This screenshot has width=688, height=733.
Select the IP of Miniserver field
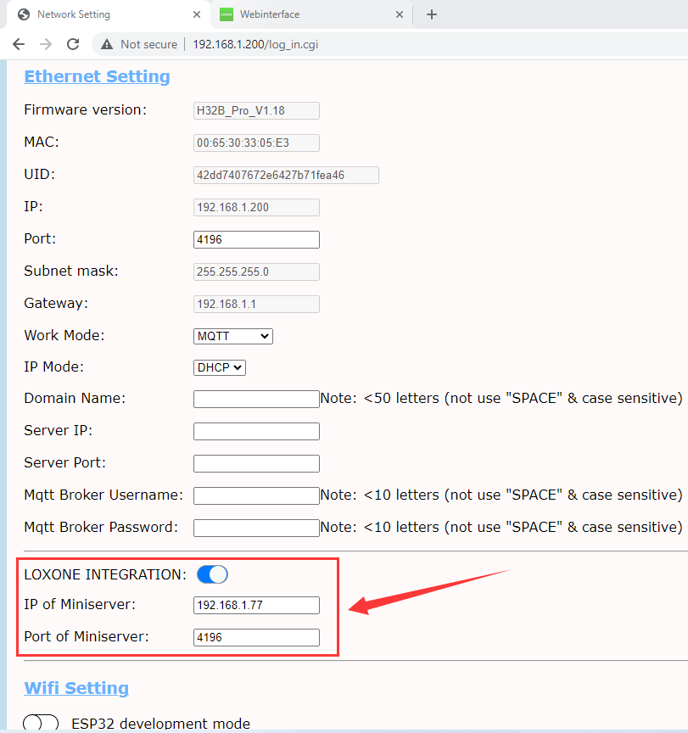pyautogui.click(x=256, y=605)
